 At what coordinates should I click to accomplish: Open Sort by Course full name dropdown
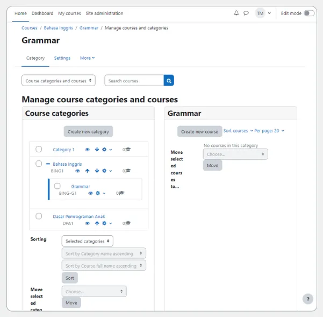(x=104, y=265)
